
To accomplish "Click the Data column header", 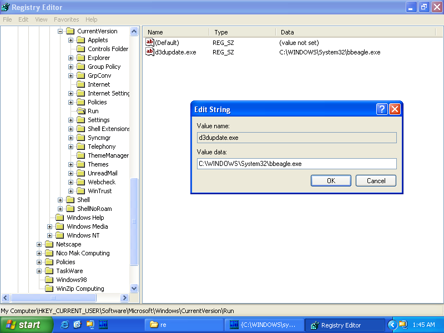I will [x=355, y=32].
